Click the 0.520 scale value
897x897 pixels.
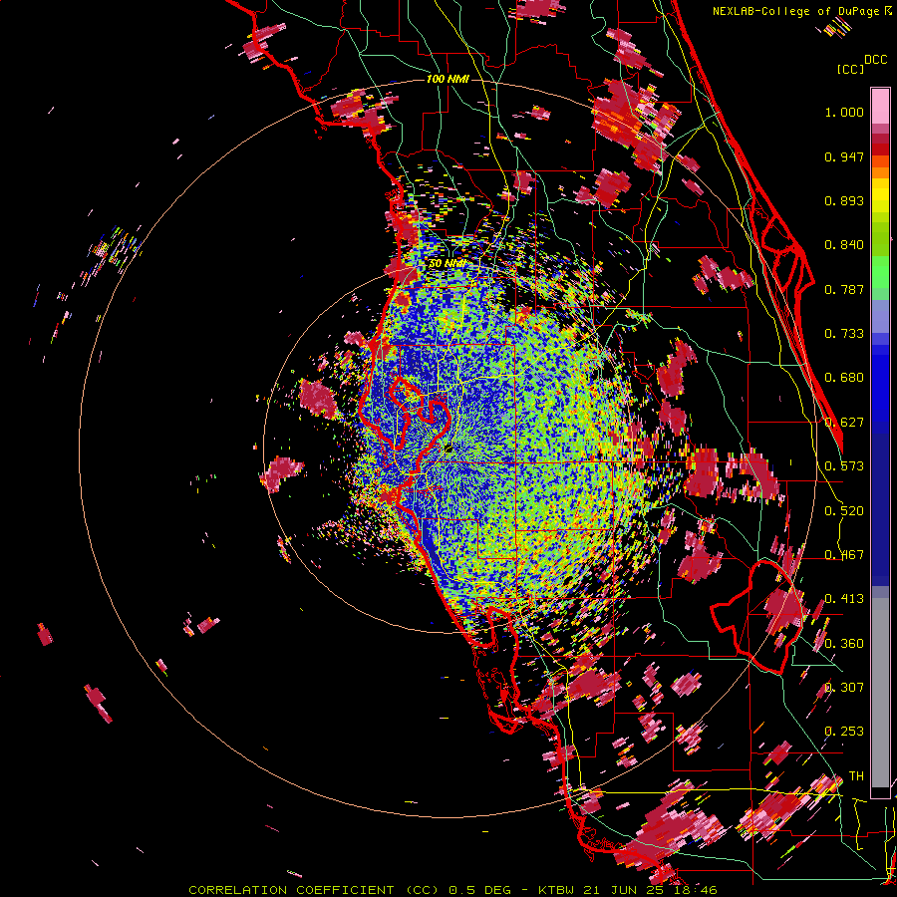(844, 511)
